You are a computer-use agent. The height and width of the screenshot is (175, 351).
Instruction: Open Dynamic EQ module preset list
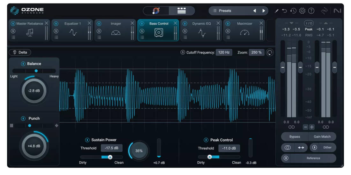[x=185, y=38]
